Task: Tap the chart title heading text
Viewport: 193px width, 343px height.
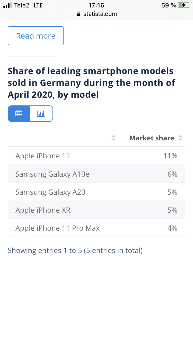Action: 92,83
